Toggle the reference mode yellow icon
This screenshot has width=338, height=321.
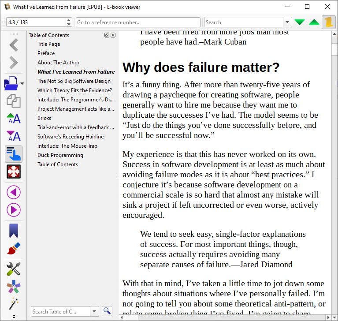pyautogui.click(x=329, y=22)
